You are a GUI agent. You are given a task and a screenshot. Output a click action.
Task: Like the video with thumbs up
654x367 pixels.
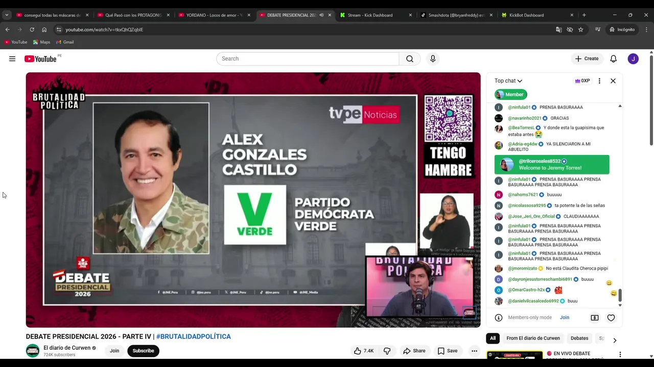click(363, 351)
